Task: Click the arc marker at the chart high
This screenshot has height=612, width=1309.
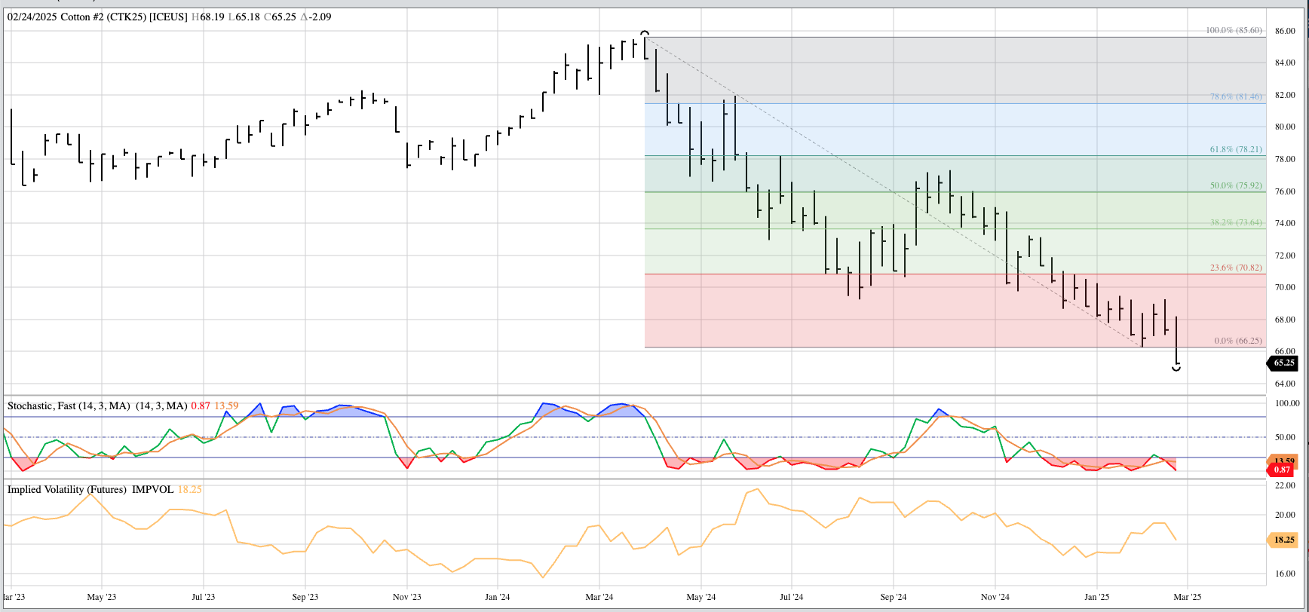Action: coord(645,33)
